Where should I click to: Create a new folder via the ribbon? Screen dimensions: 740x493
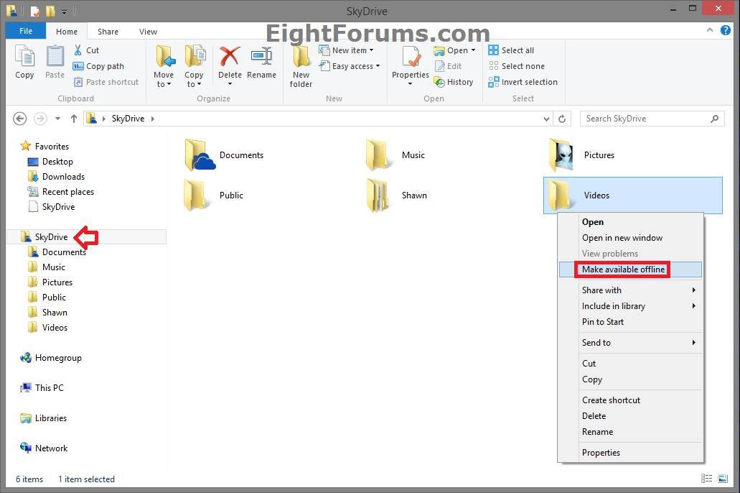click(301, 66)
